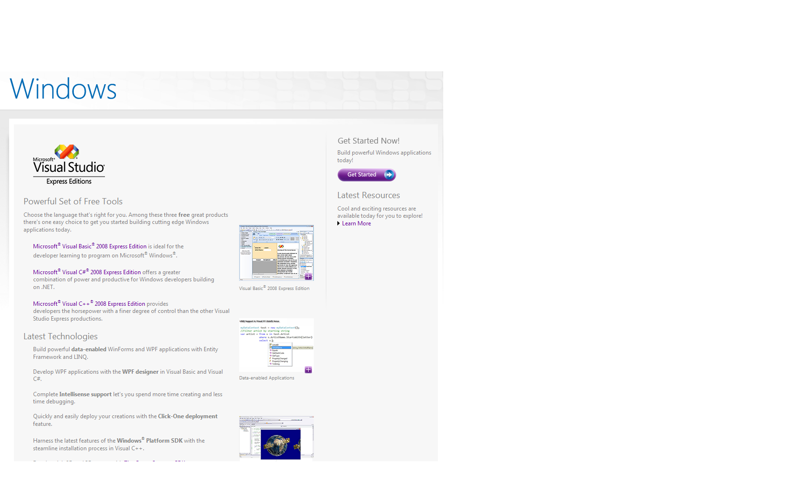
Task: Open Microsoft Visual C++ 2008 Express Edition link
Action: click(89, 304)
